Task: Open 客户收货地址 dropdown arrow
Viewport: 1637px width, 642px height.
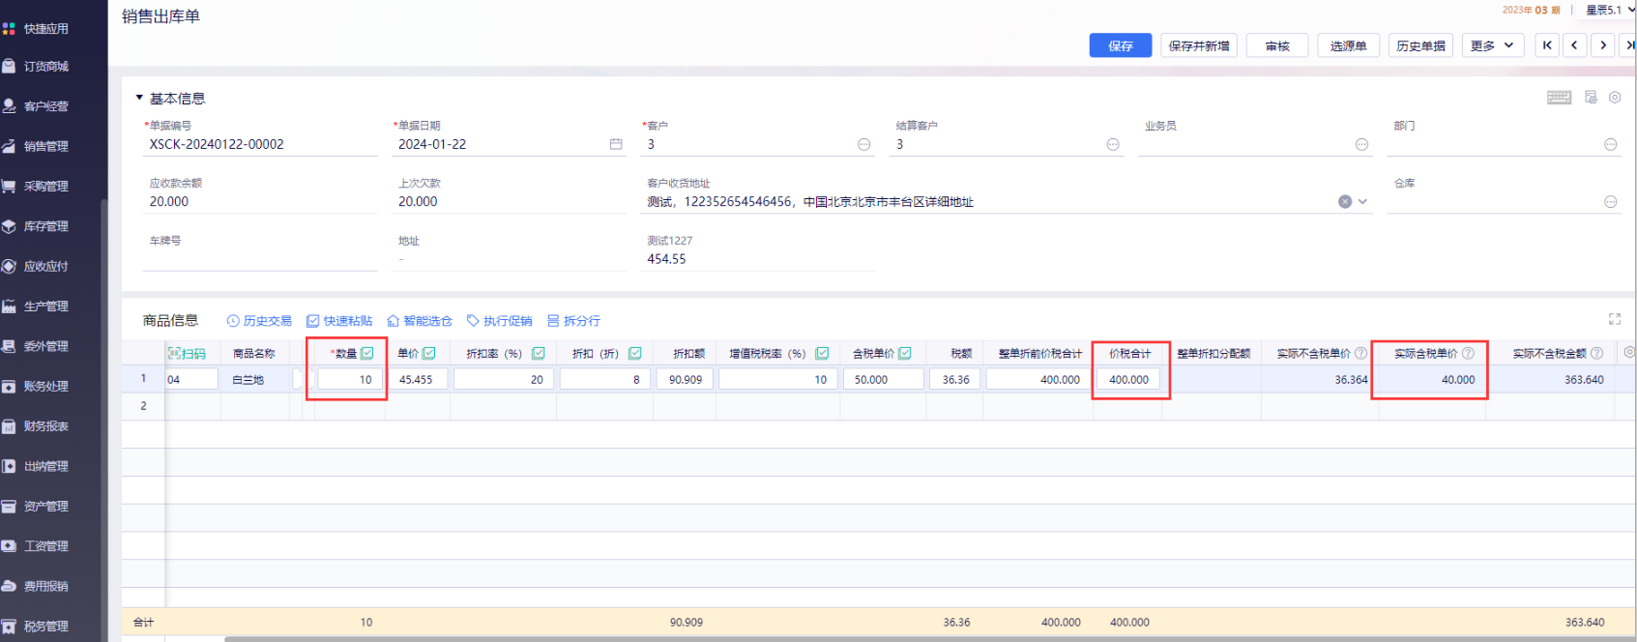Action: pos(1362,202)
